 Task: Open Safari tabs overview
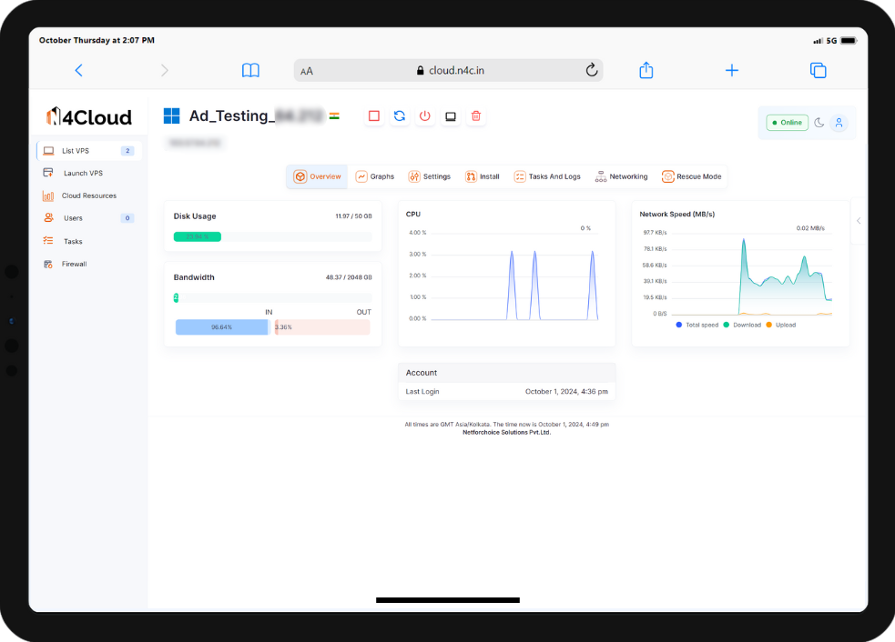pos(818,70)
